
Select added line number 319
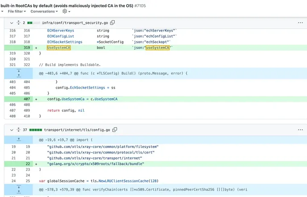[x=27, y=48]
